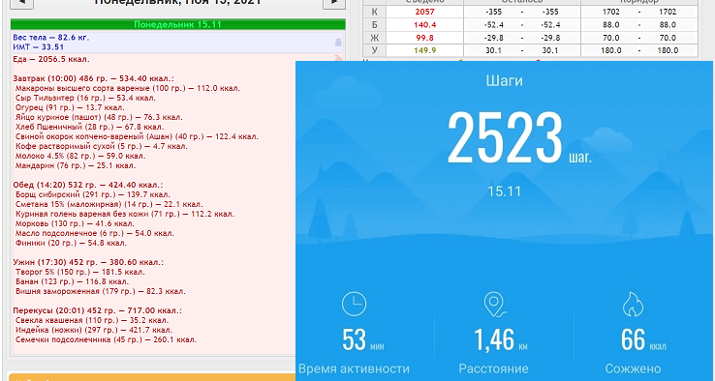Click the calories eaten value 2057 in row К

point(424,12)
